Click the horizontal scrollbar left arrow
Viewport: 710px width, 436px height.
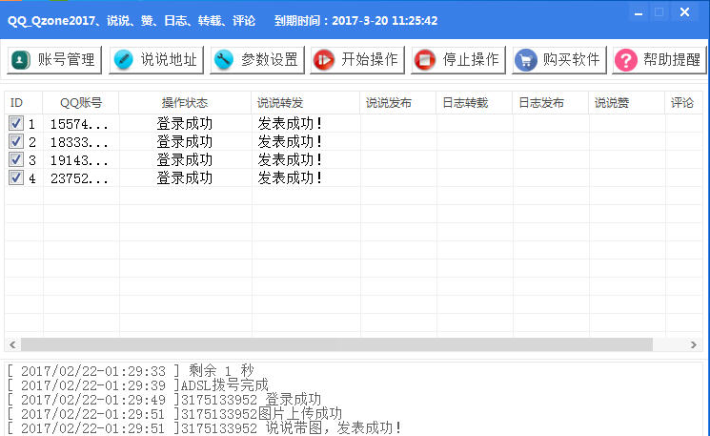tap(12, 345)
